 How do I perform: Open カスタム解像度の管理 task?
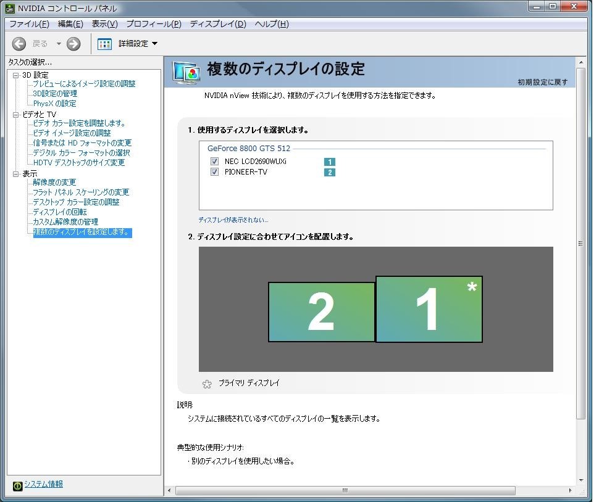[65, 222]
